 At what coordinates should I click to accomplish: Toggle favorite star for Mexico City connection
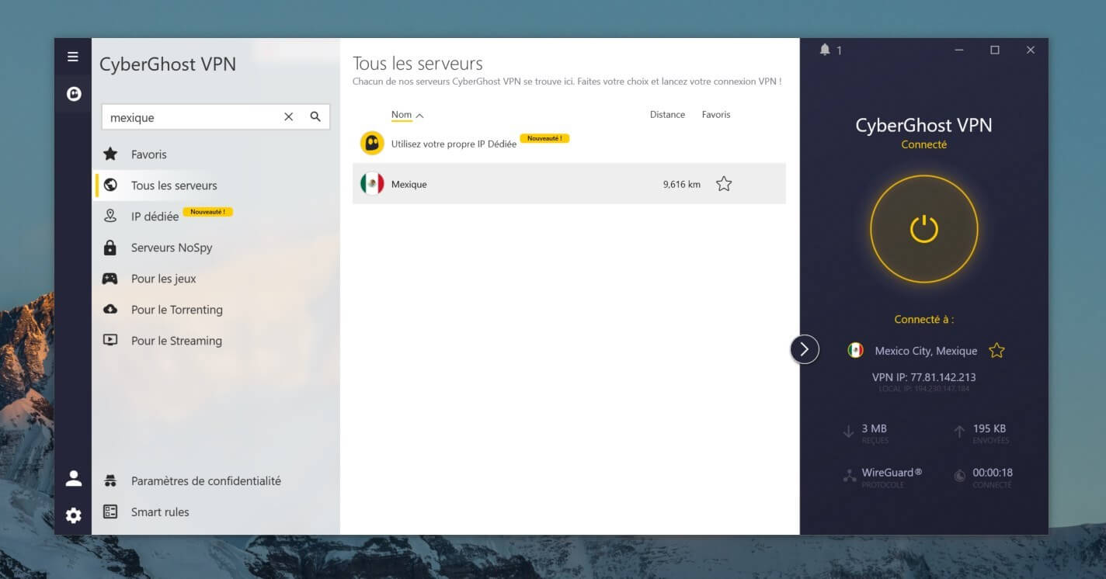(x=996, y=351)
